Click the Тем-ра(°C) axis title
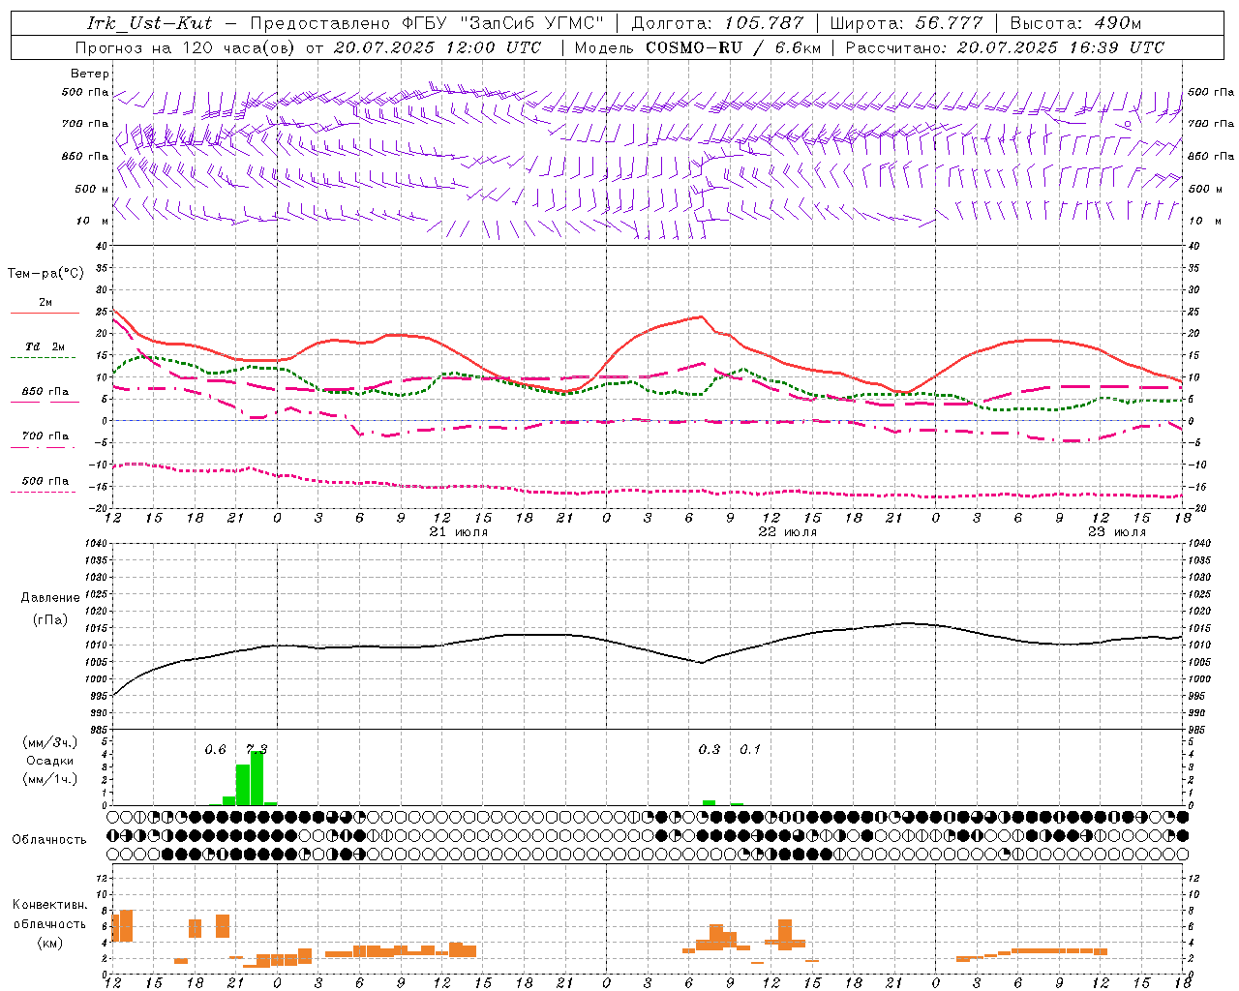The height and width of the screenshot is (991, 1239). pyautogui.click(x=45, y=274)
